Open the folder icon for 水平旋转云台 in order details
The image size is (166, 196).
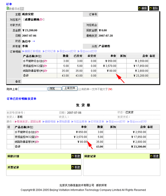pos(45,61)
